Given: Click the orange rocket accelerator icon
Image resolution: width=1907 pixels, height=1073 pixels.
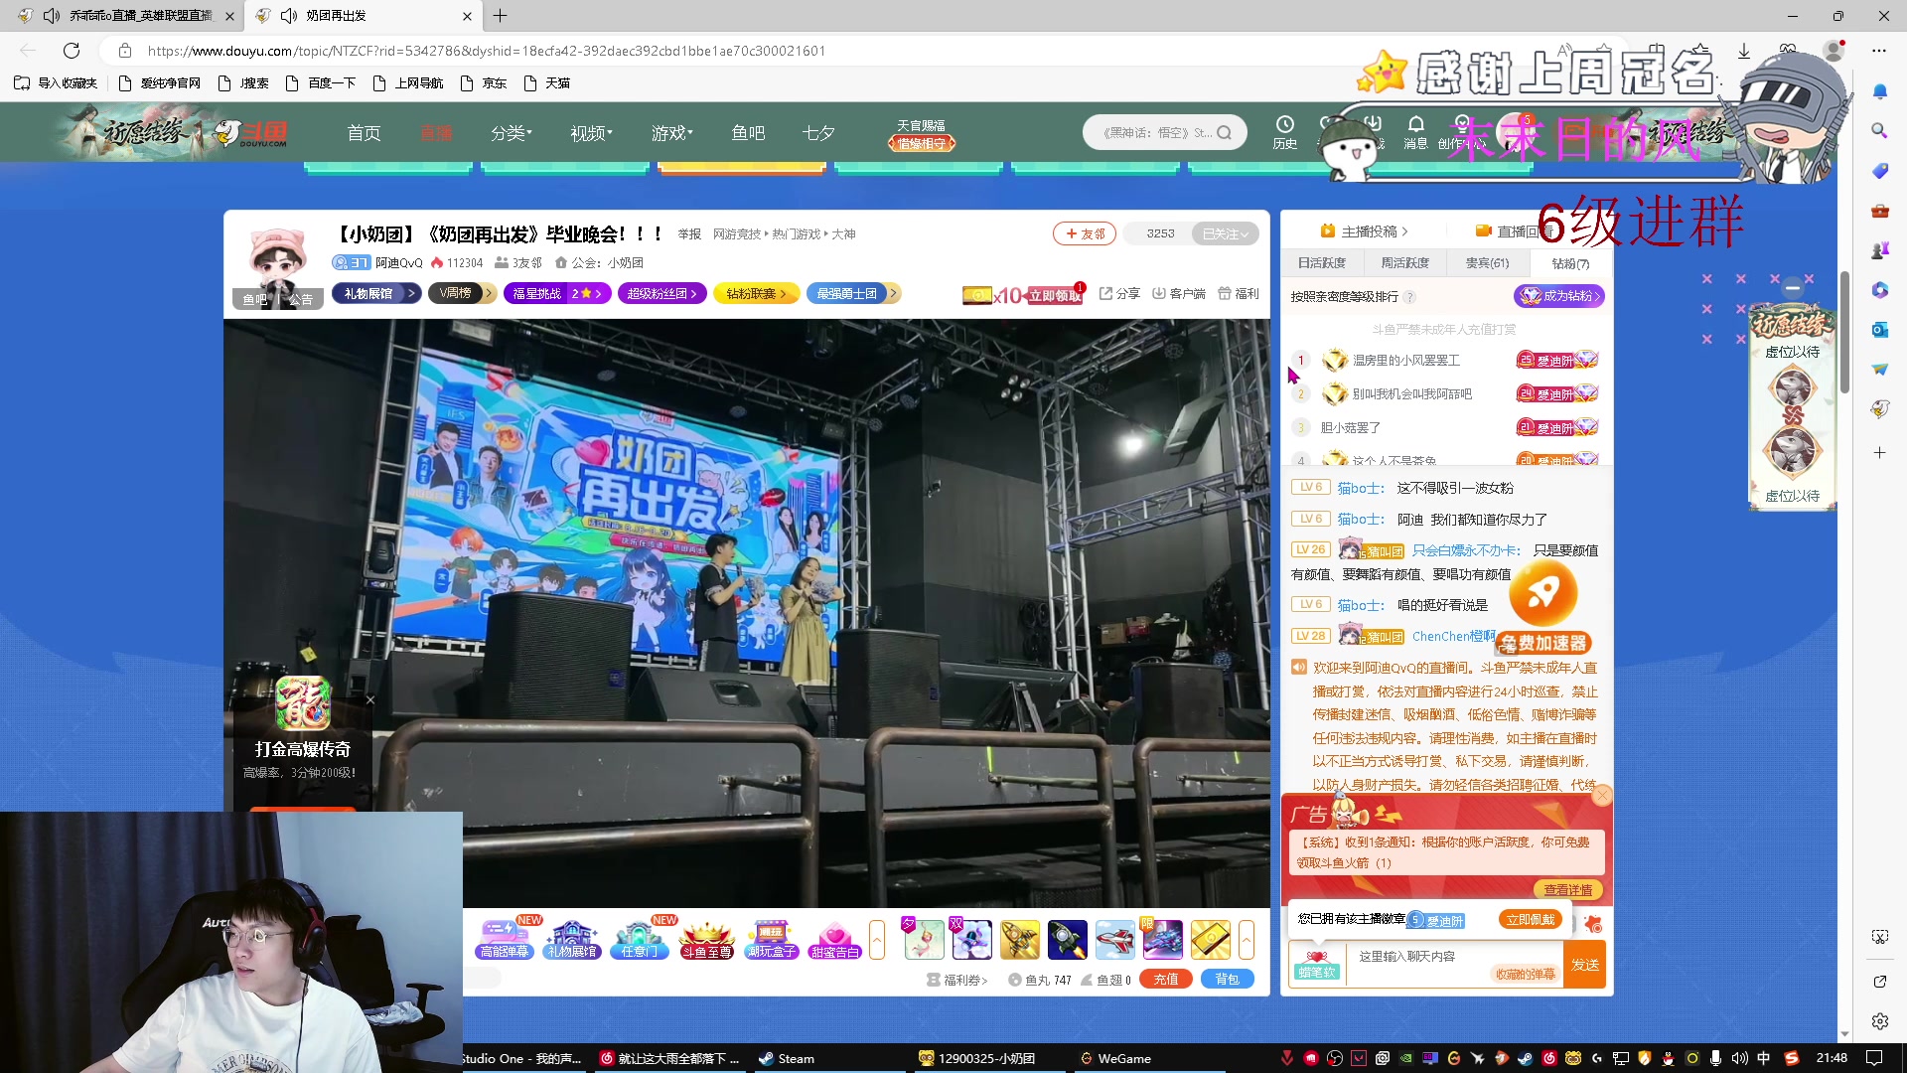Looking at the screenshot, I should pos(1542,593).
